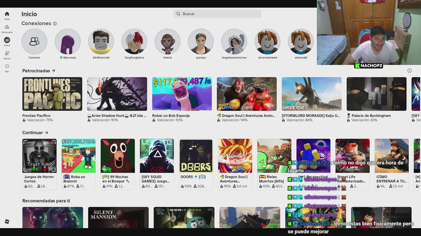
Task: Open Angelesssonichan's avatar profile
Action: 234,42
